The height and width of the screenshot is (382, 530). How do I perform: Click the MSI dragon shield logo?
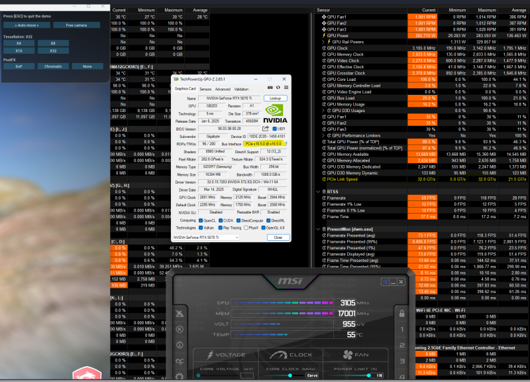[x=87, y=373]
